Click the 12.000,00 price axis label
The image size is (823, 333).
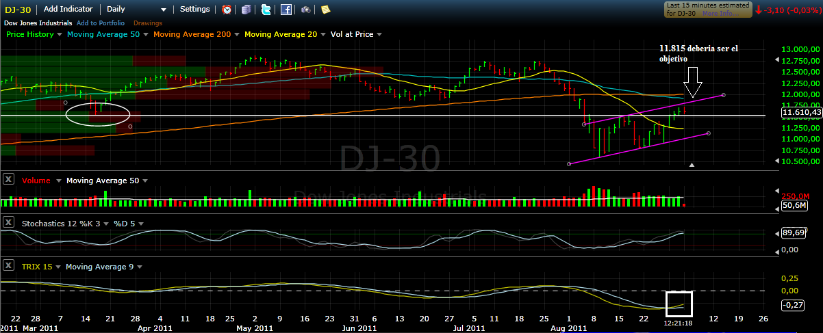click(x=802, y=94)
